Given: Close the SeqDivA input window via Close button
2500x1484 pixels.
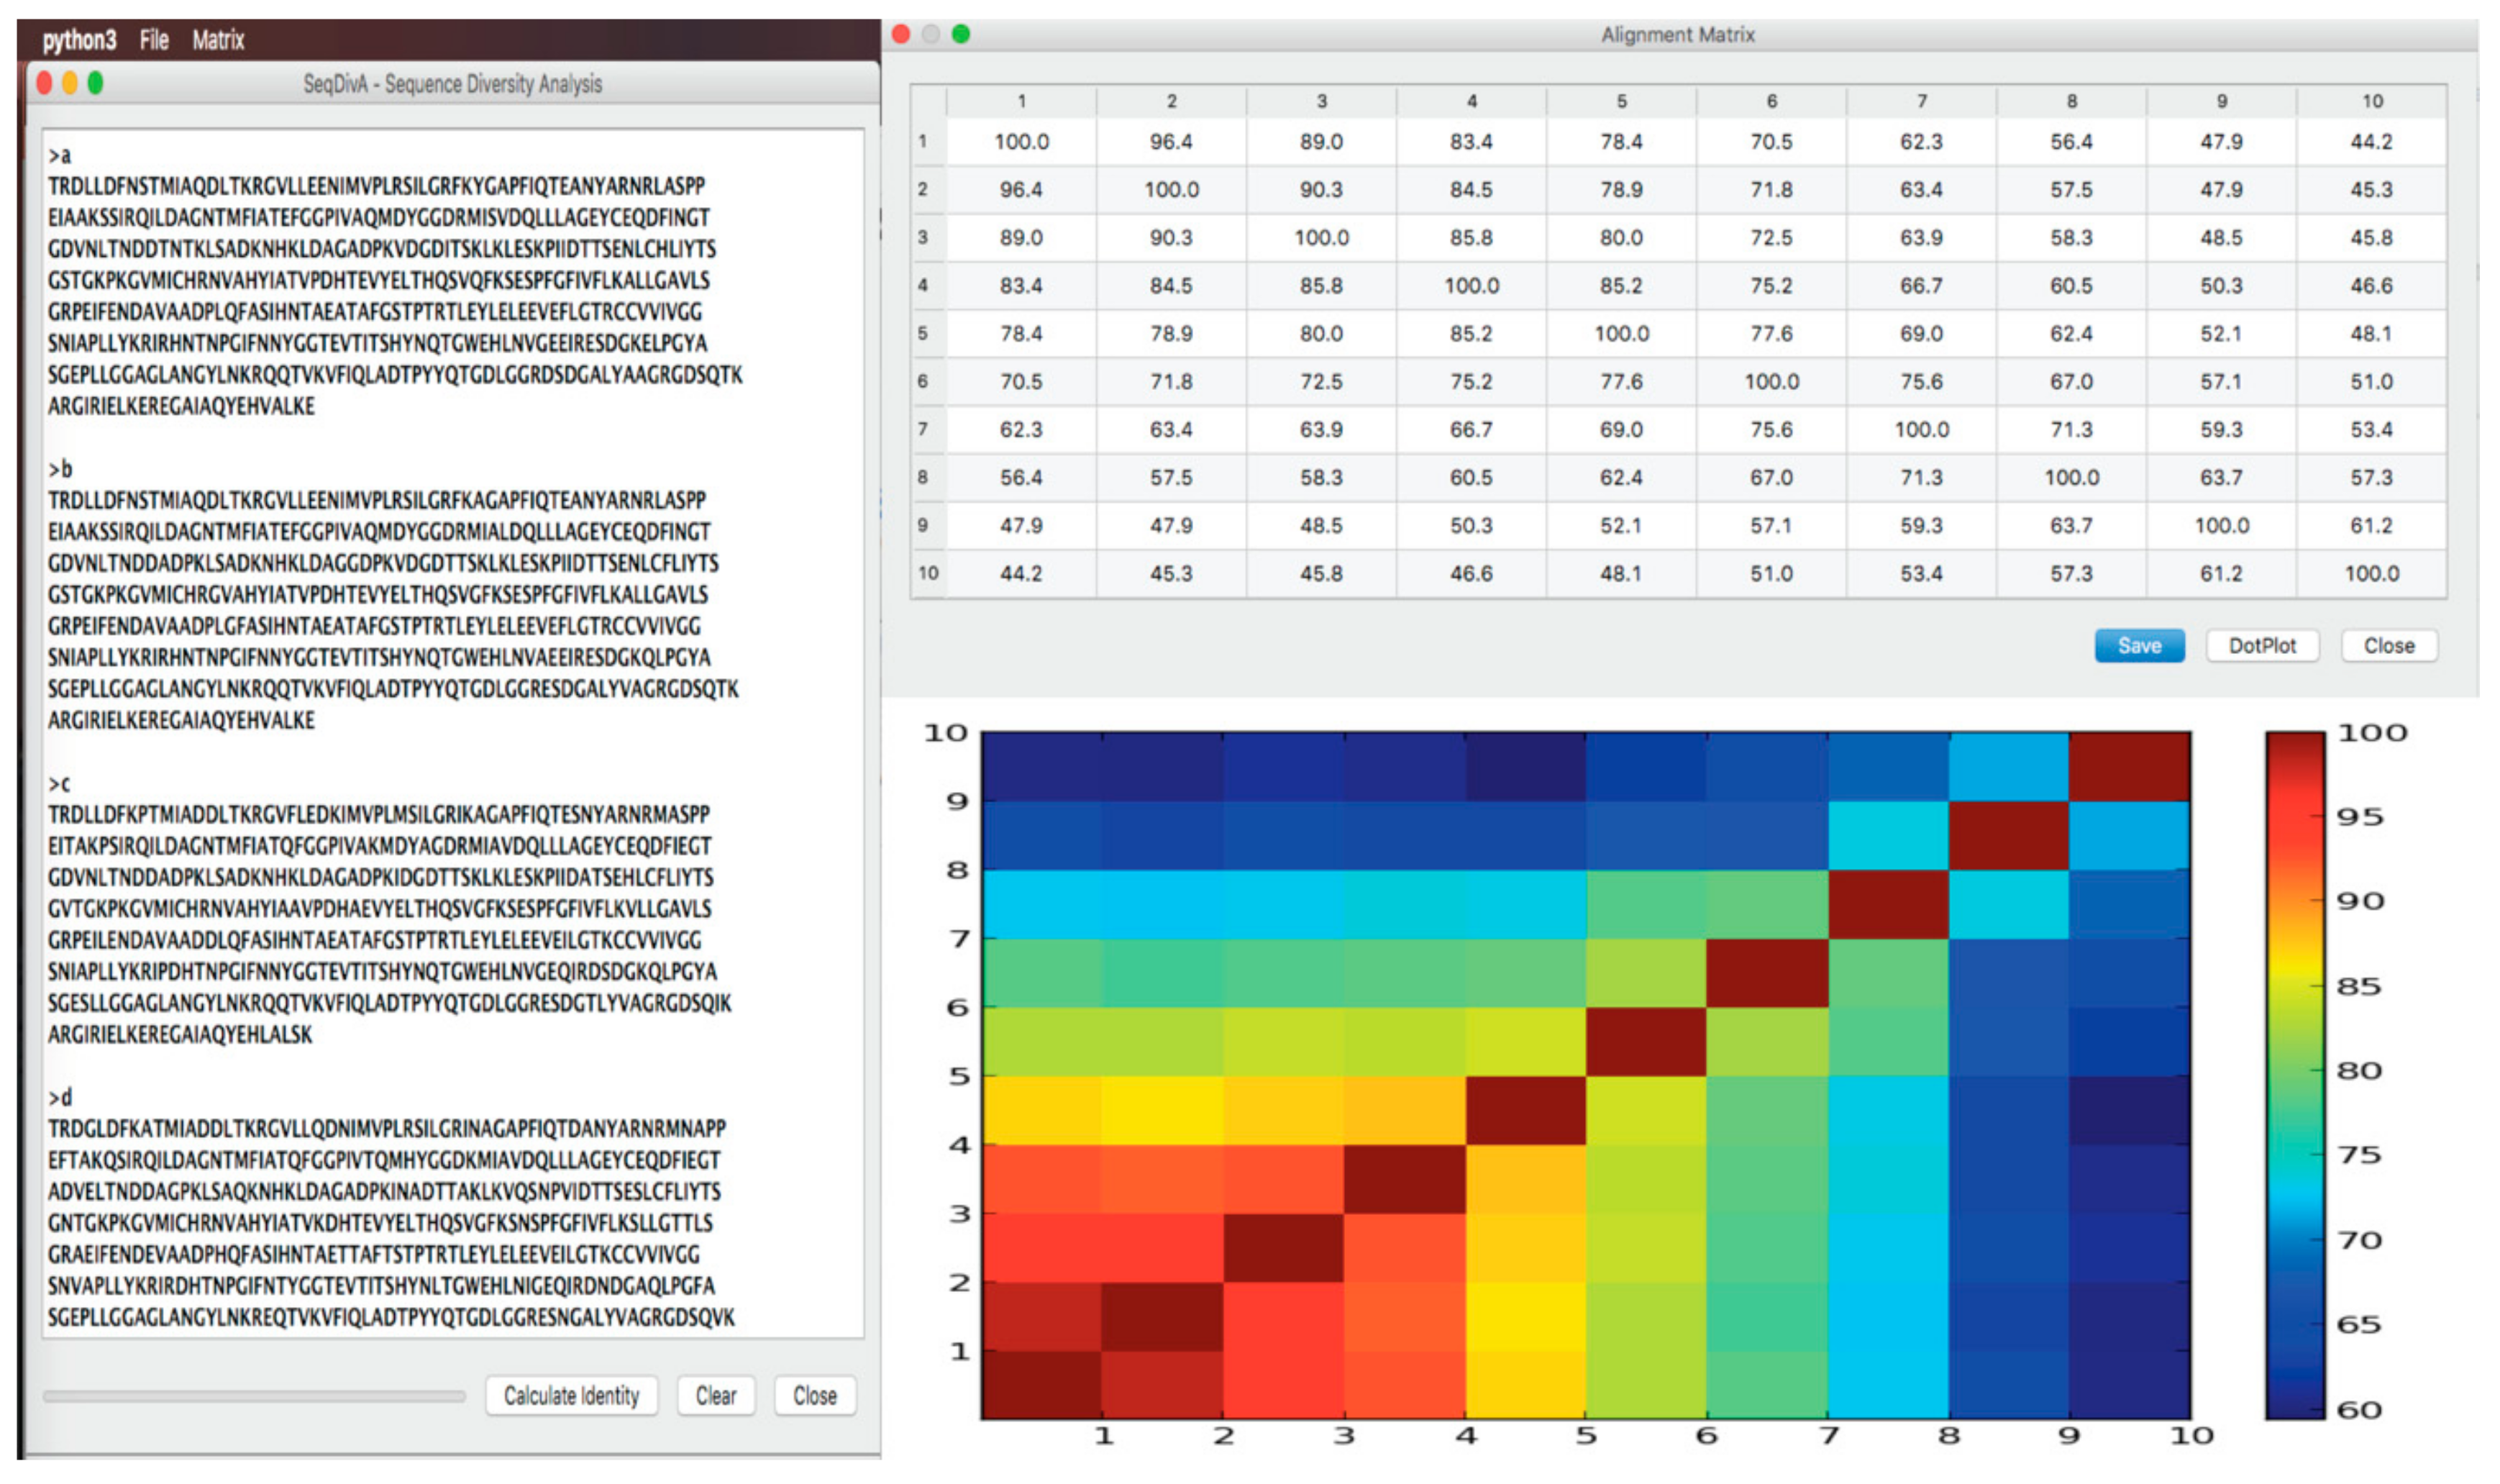Looking at the screenshot, I should (x=815, y=1395).
